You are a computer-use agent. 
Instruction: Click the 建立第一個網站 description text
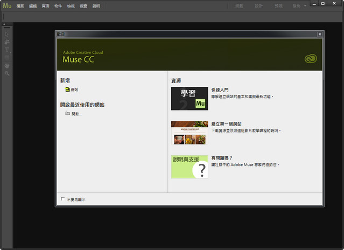point(246,130)
